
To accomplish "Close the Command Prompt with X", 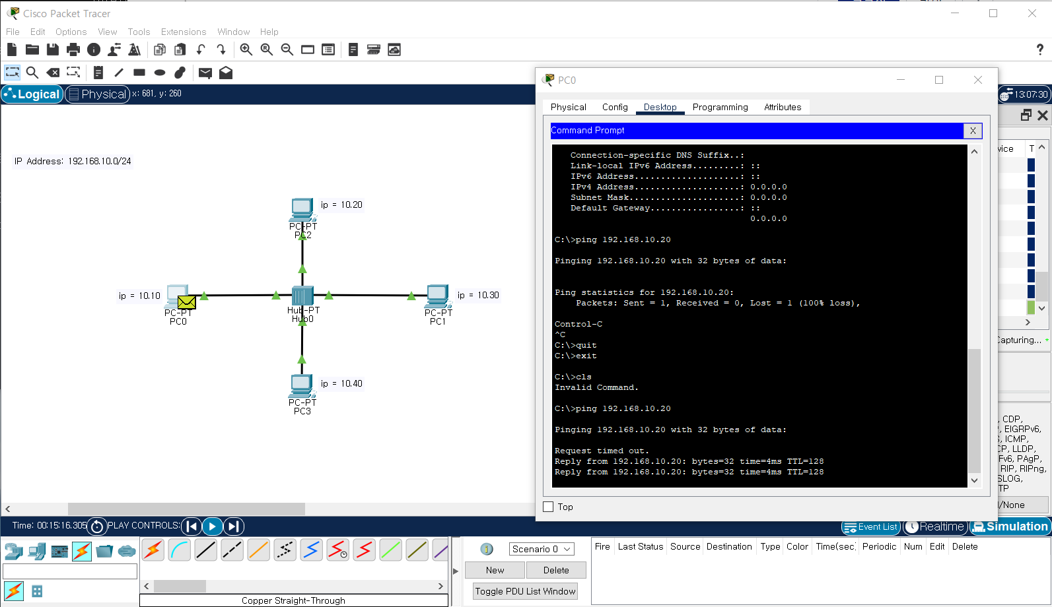I will pyautogui.click(x=973, y=131).
